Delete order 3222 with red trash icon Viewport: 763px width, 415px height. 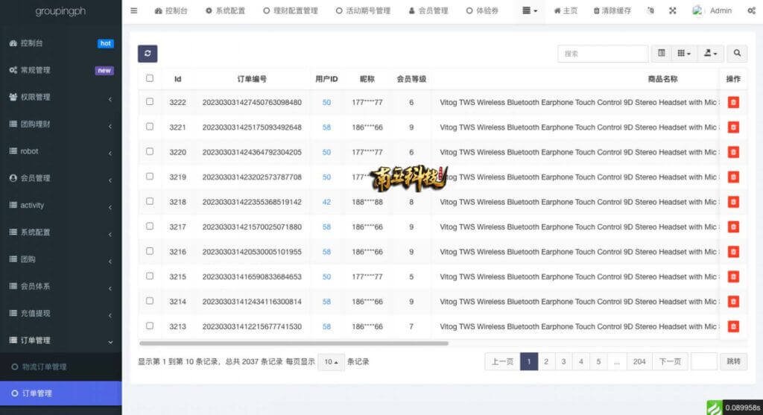point(733,102)
